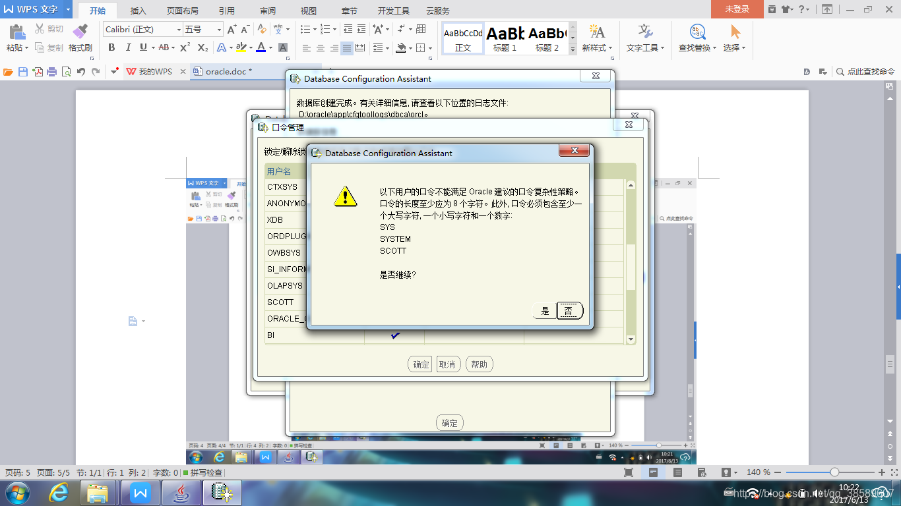Export to PDF icon
Viewport: 901px width, 506px height.
click(x=38, y=72)
